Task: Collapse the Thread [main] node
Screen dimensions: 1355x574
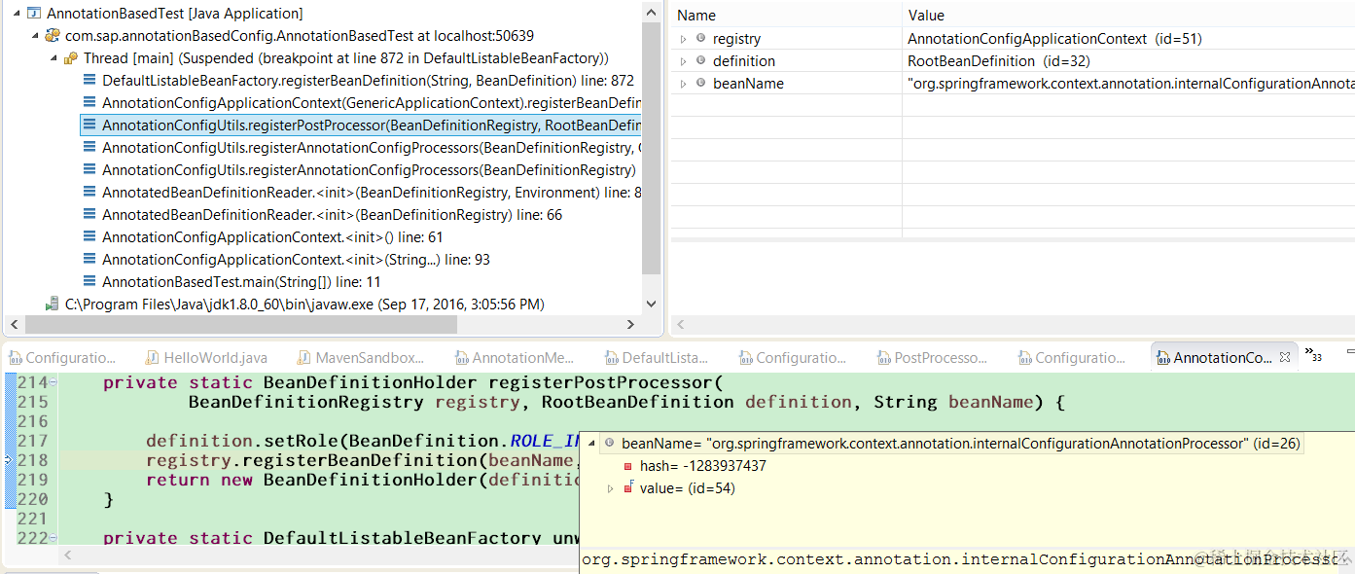Action: click(54, 58)
